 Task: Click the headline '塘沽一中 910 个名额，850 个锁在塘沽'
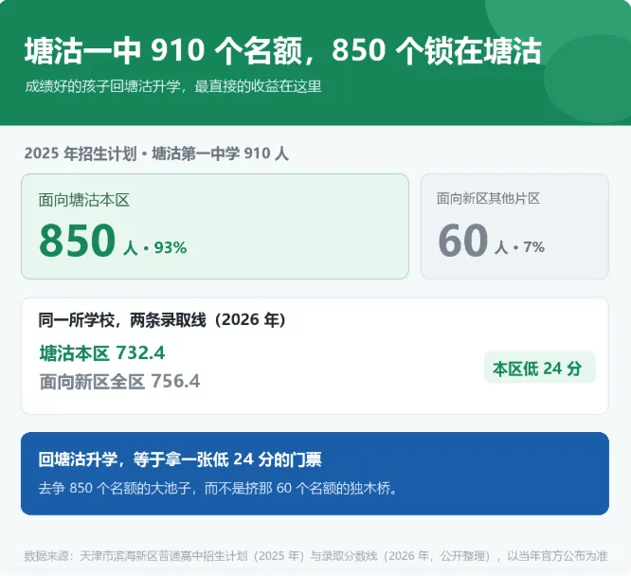(x=283, y=51)
